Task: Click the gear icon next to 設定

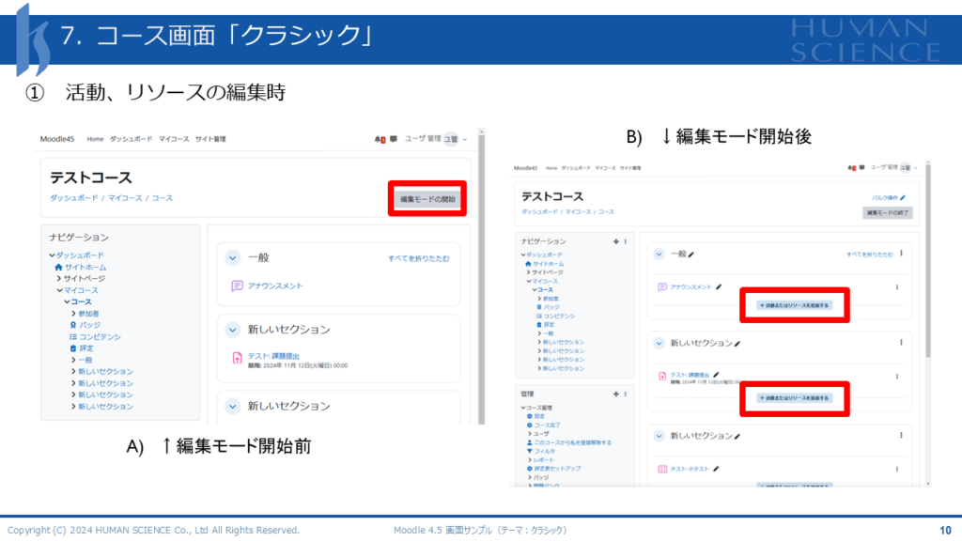Action: tap(530, 416)
